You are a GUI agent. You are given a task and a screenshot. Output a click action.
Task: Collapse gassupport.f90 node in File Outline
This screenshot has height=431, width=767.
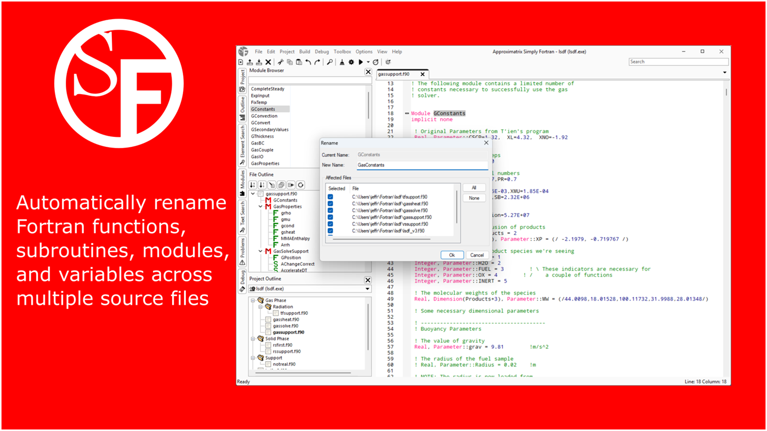pyautogui.click(x=253, y=193)
